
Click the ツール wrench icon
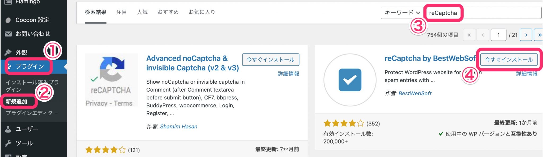[8, 143]
